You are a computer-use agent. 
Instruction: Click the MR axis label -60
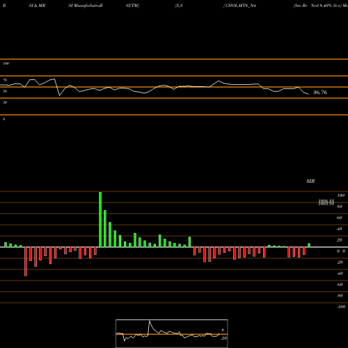pos(340,285)
